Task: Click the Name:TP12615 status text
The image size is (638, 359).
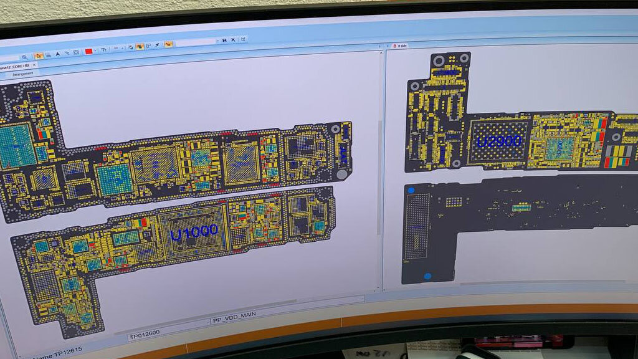Action: coord(57,353)
